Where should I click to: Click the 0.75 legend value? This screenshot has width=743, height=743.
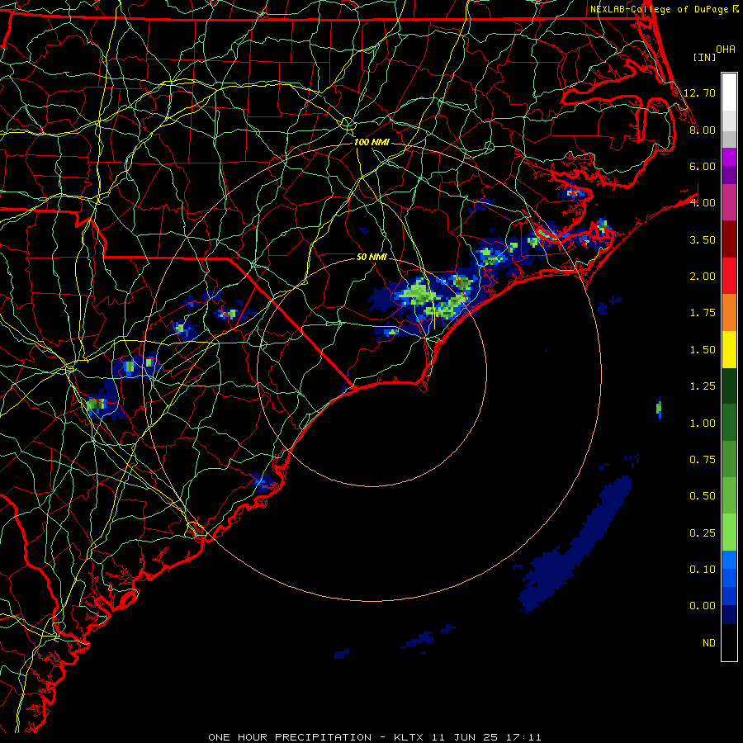click(703, 460)
